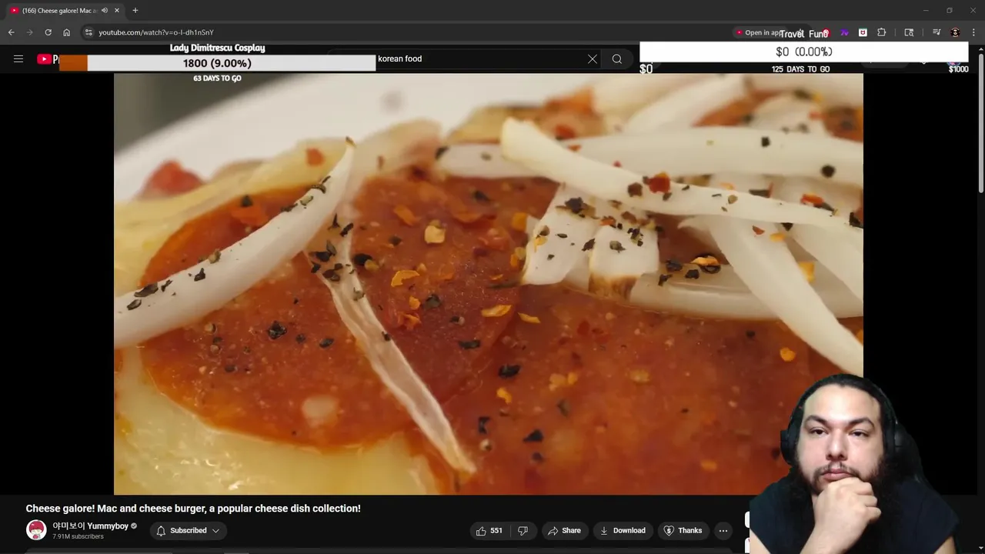Image resolution: width=985 pixels, height=554 pixels.
Task: Go back in browser history
Action: (x=11, y=32)
